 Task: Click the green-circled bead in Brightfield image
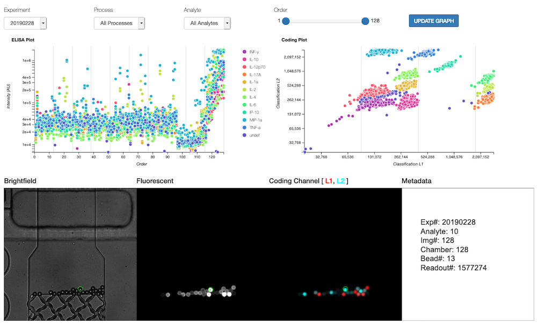[79, 289]
